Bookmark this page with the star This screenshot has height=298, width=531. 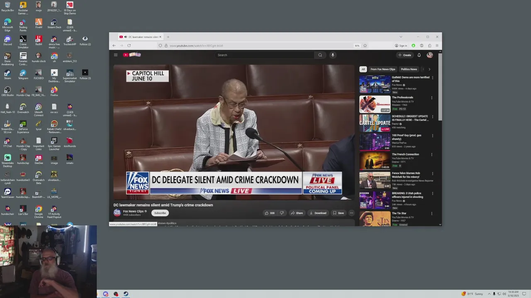click(365, 46)
